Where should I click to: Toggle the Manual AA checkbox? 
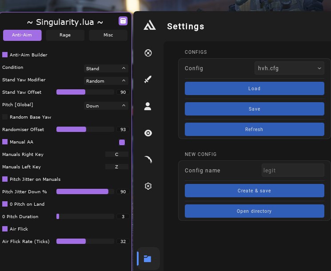coord(5,142)
